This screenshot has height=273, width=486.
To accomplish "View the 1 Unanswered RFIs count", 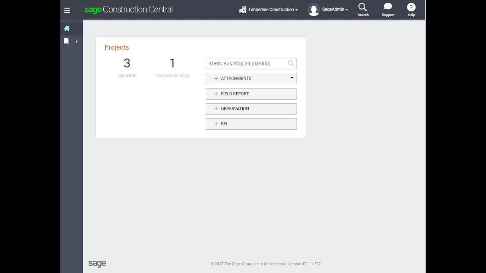I will pyautogui.click(x=172, y=63).
